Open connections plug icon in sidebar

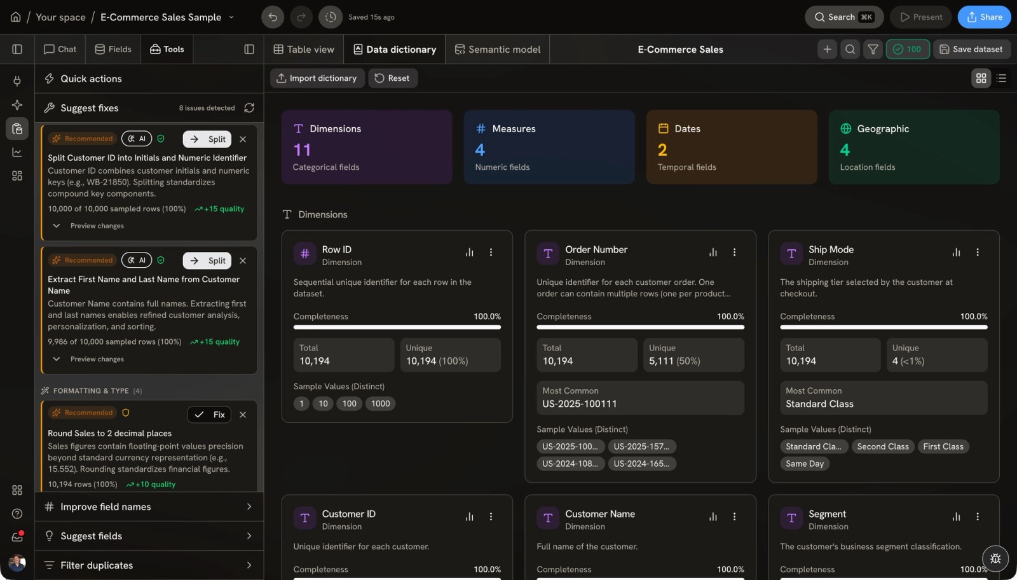point(17,81)
